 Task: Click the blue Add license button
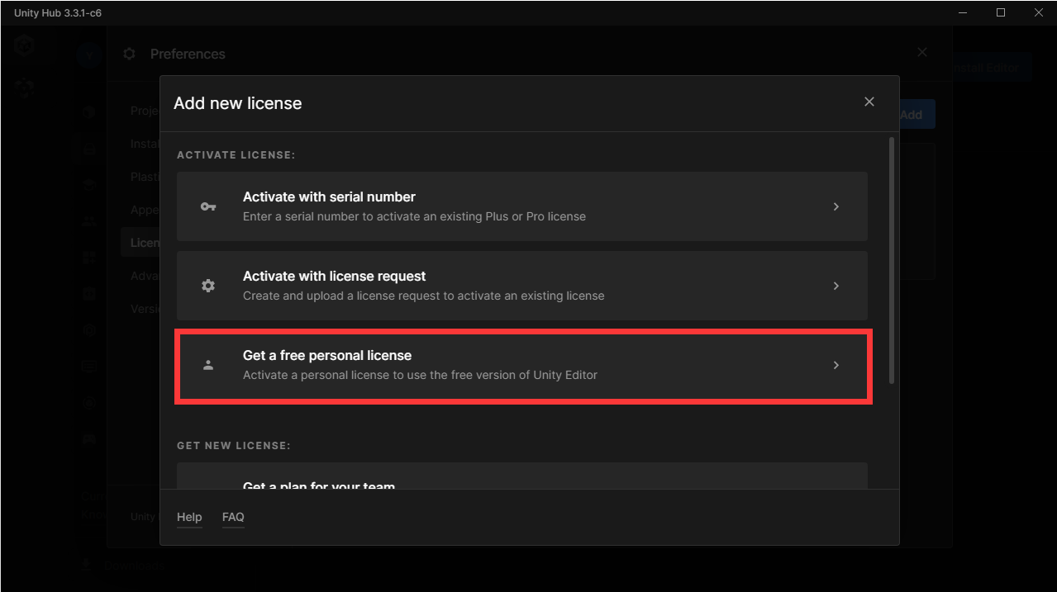[x=916, y=115]
